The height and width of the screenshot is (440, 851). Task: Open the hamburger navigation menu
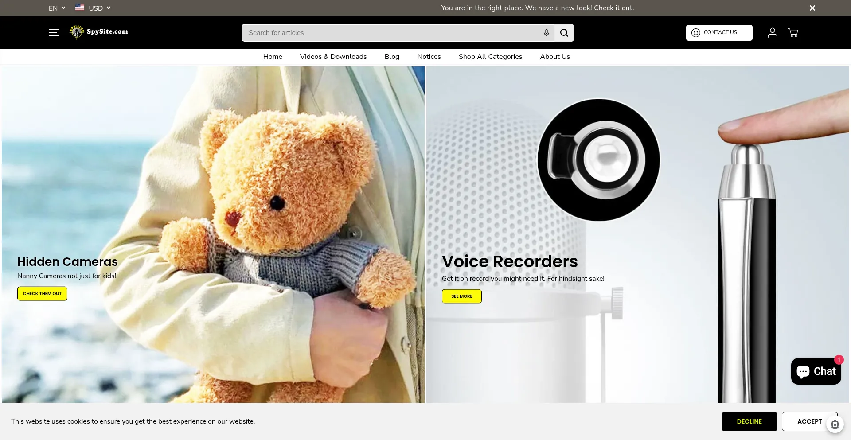[54, 32]
